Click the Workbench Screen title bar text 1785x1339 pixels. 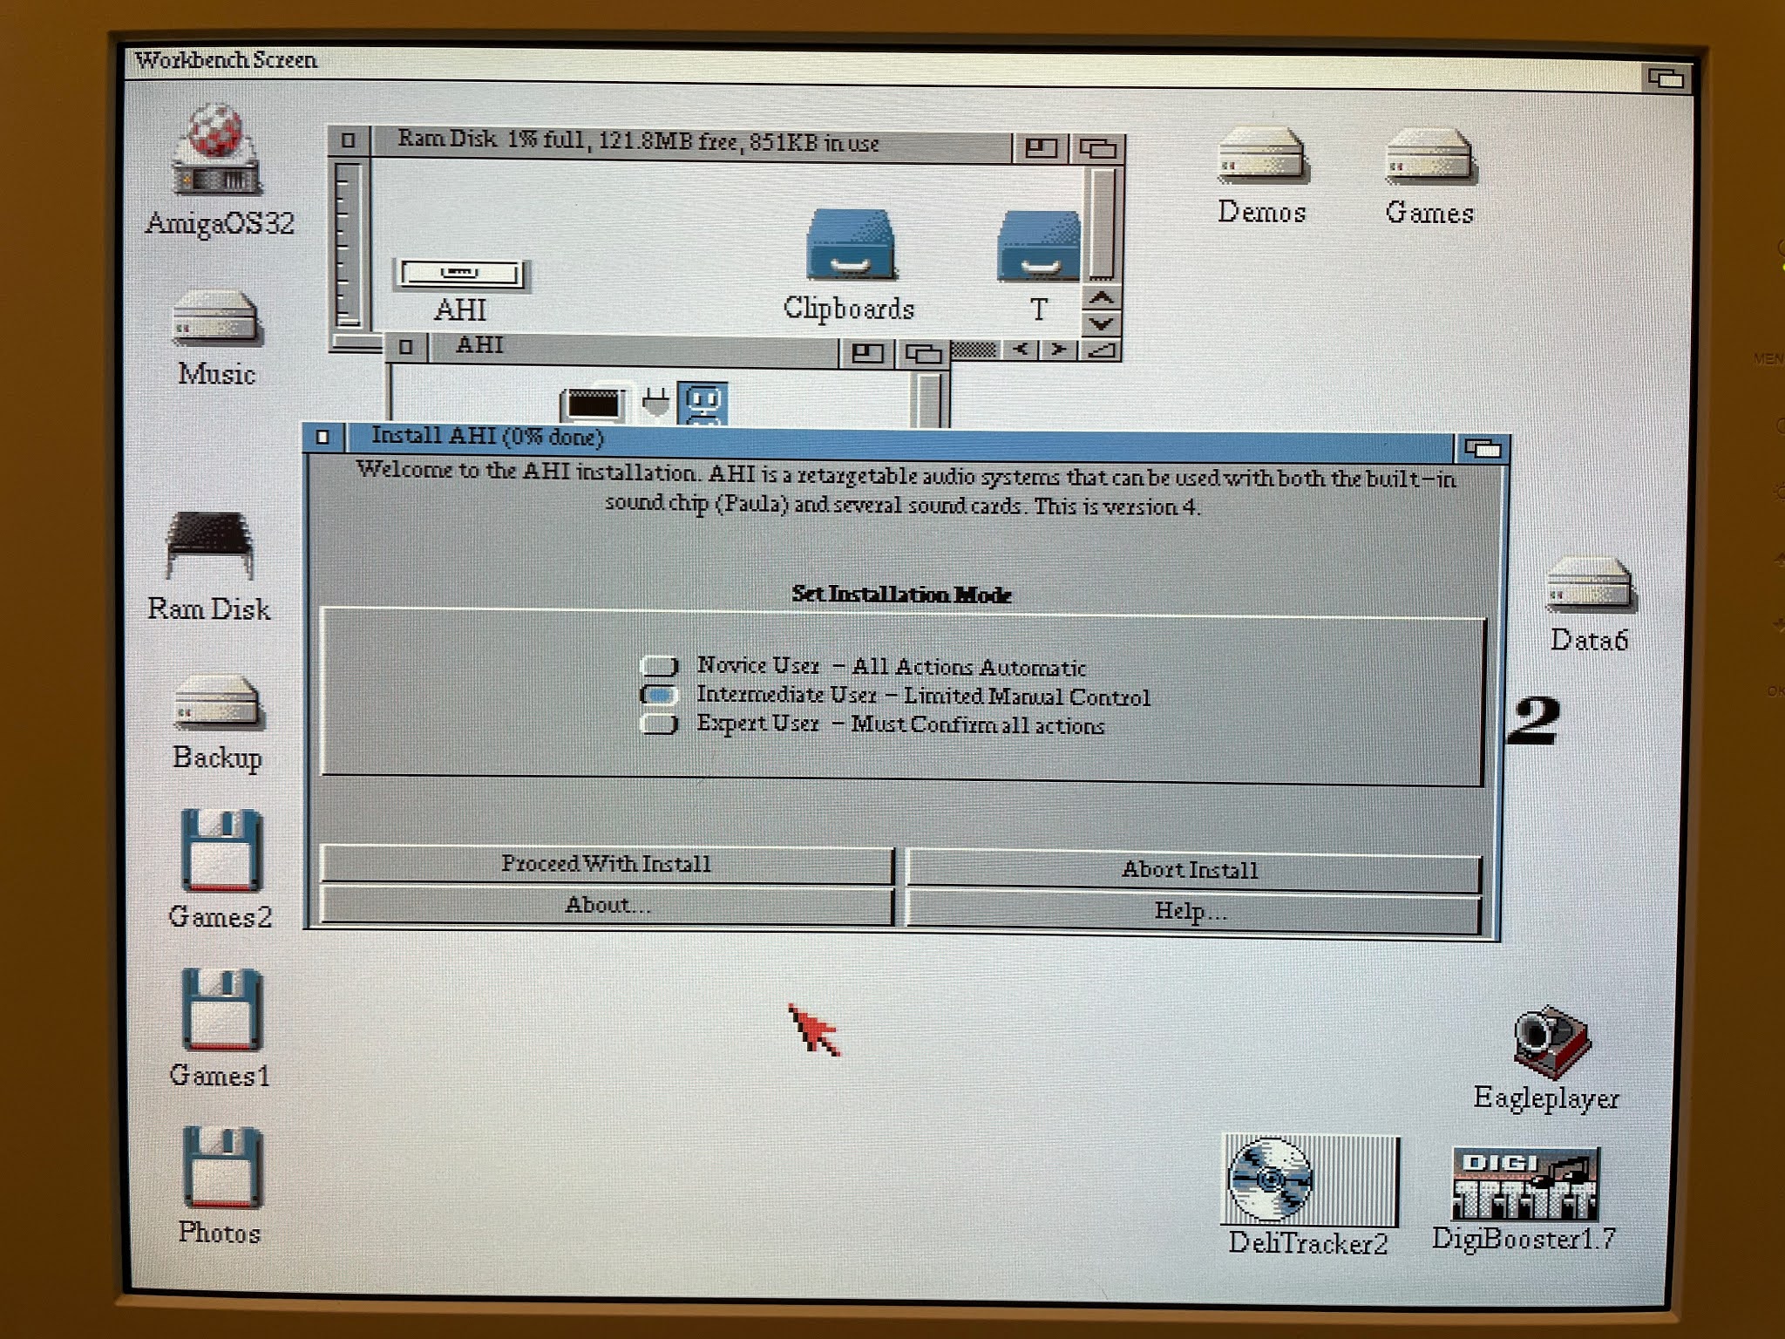pos(226,60)
